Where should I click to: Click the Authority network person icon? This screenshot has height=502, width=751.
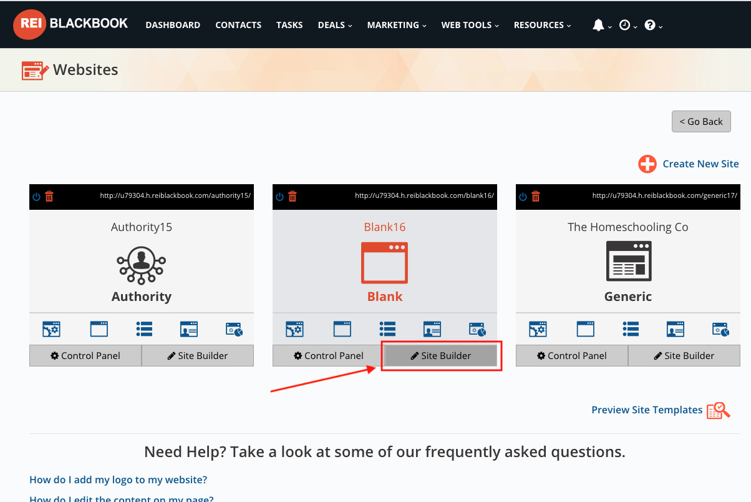tap(141, 265)
